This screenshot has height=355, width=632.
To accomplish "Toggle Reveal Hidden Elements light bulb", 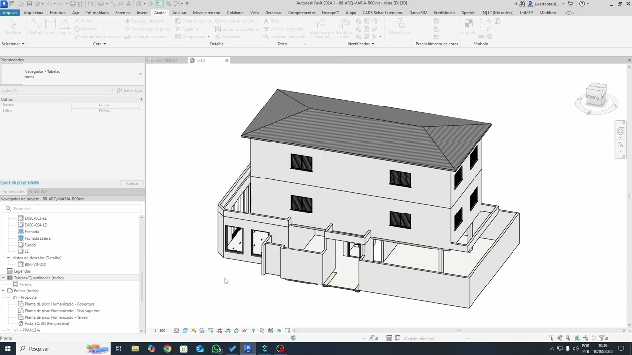I will (x=253, y=331).
